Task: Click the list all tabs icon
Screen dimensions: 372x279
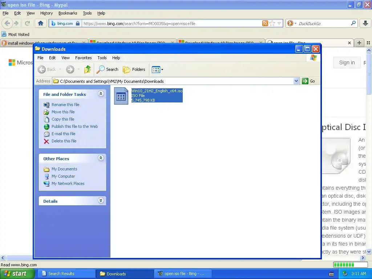Action: (x=368, y=43)
